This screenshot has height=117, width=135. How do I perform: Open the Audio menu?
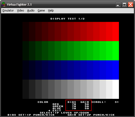31,10
